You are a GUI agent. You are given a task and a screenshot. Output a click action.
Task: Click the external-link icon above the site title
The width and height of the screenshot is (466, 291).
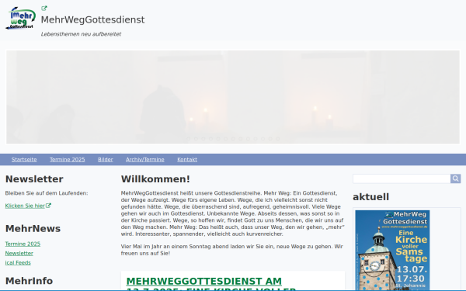(x=44, y=9)
